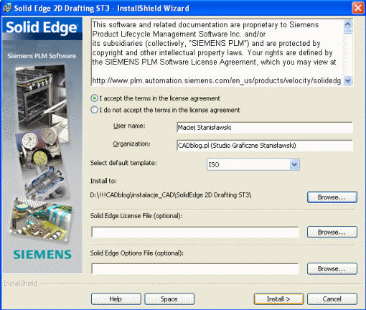366x310 pixels.
Task: Click the oven product image in sidebar
Action: click(x=41, y=95)
